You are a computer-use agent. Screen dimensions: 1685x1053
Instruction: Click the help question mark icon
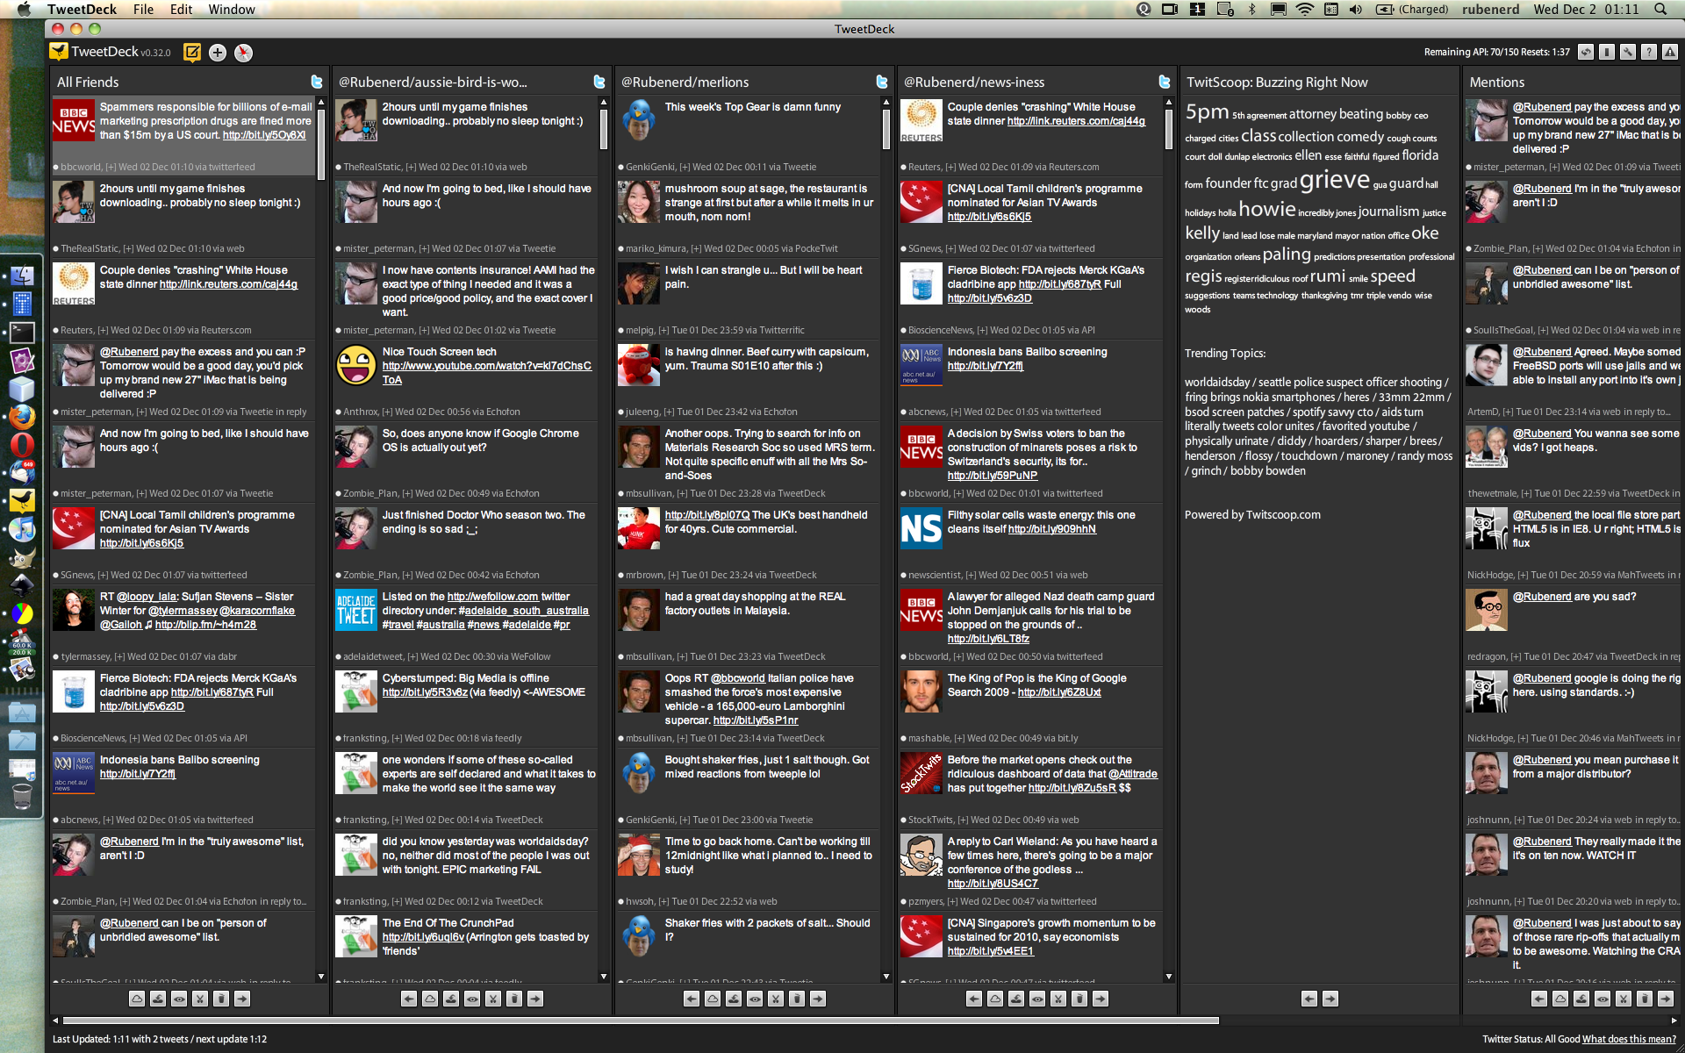click(1650, 53)
